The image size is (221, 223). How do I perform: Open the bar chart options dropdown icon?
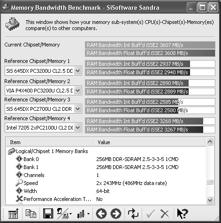(84, 214)
